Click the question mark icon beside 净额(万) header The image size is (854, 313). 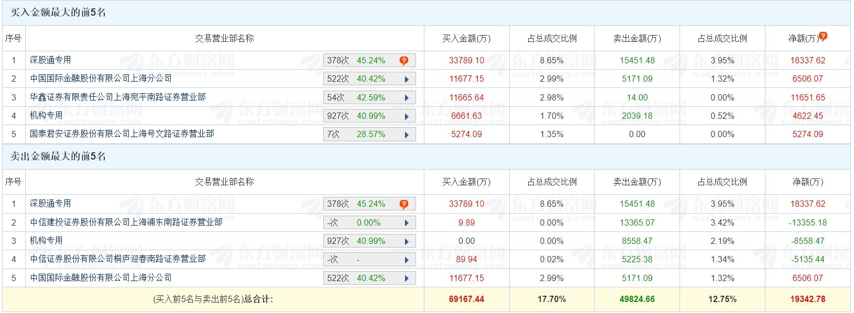[823, 36]
